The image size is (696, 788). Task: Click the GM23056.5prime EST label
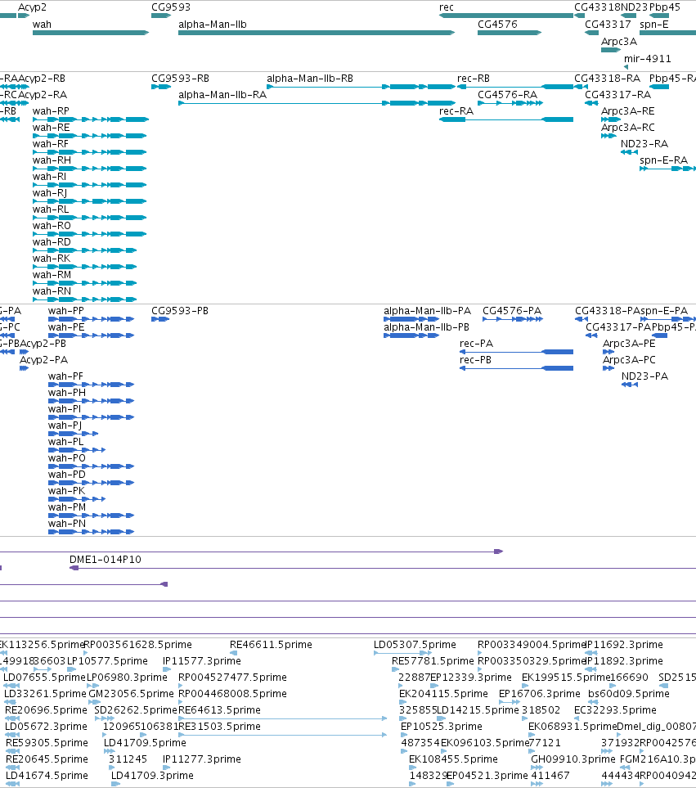click(x=131, y=694)
